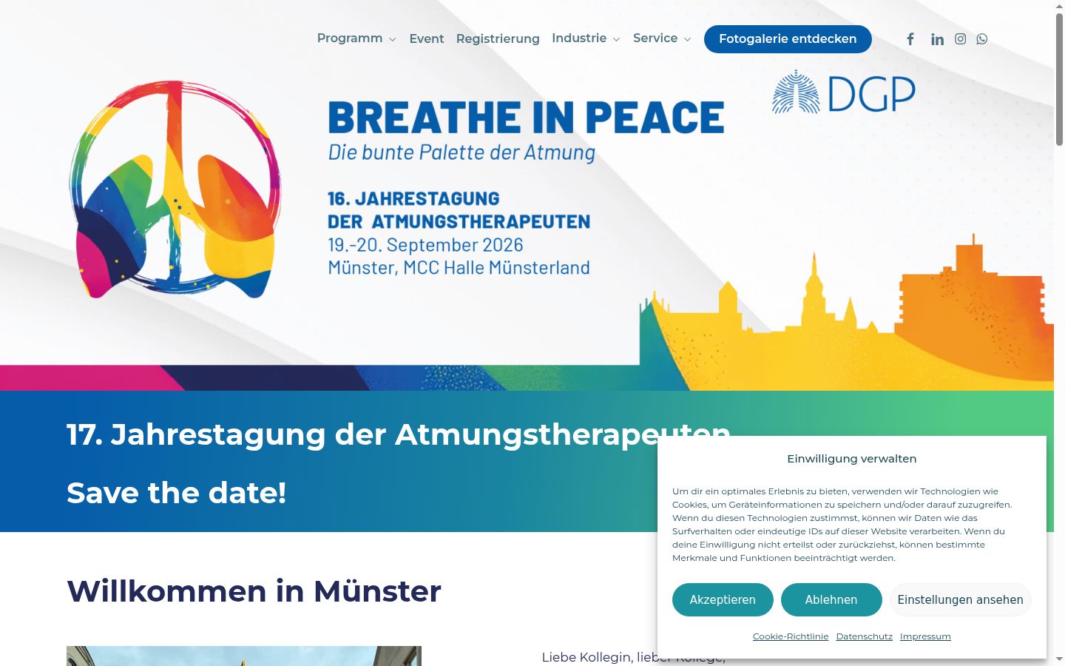The image size is (1065, 666).
Task: Click the BREATHE IN PEACE banner title
Action: point(526,118)
